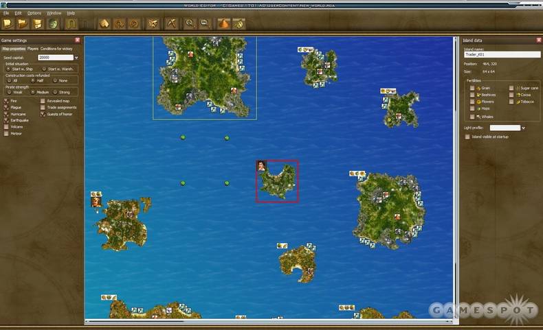Screen dimensions: 543x330
Task: Enable the Revealed map checkbox
Action: [x=43, y=101]
